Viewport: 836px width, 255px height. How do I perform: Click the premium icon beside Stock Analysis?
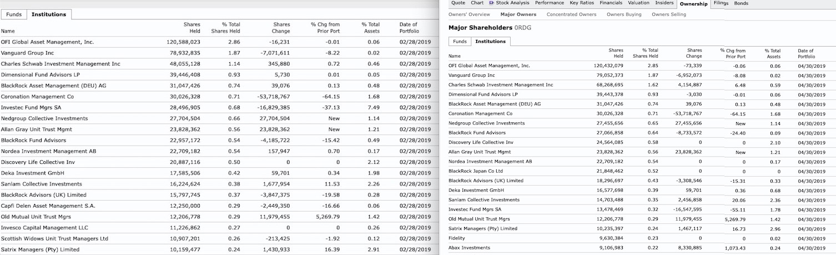(x=492, y=3)
